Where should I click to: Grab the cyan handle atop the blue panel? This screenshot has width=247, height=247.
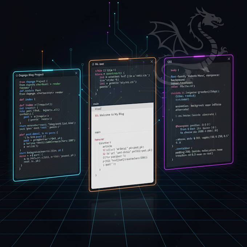(x=48, y=70)
